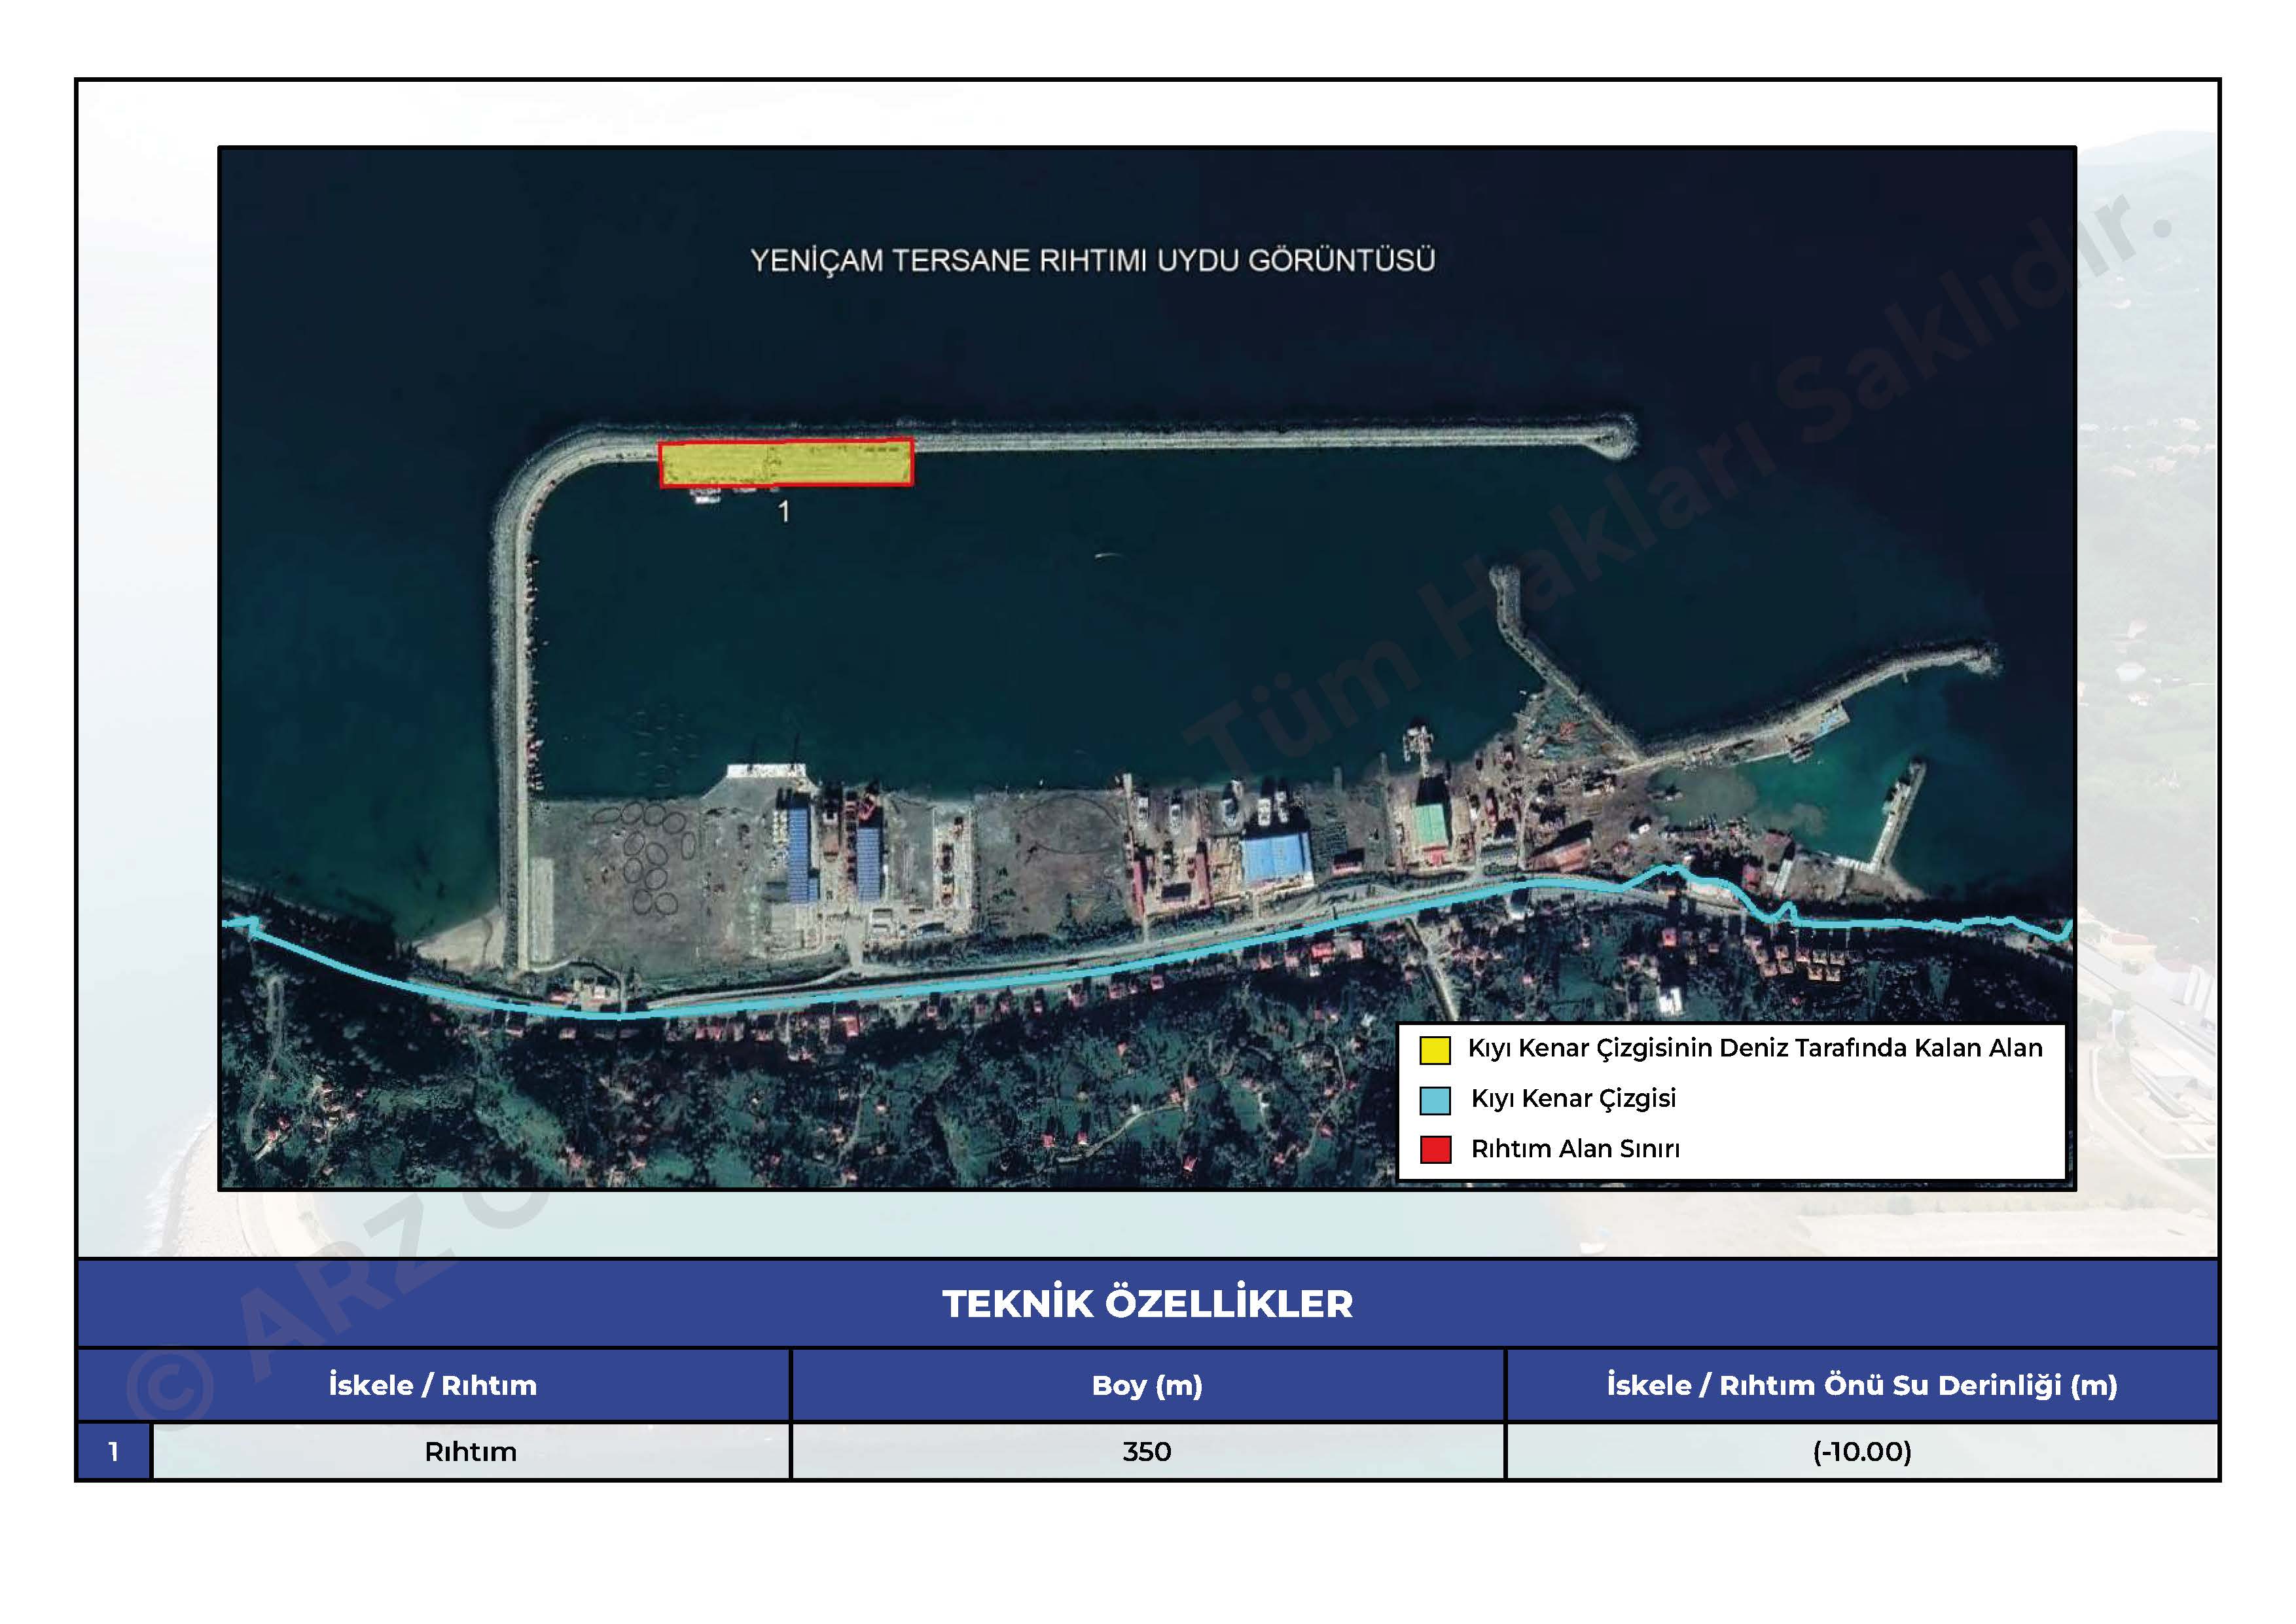Click the yellow legend color swatch
Image resolution: width=2296 pixels, height=1624 pixels.
pos(1435,1049)
